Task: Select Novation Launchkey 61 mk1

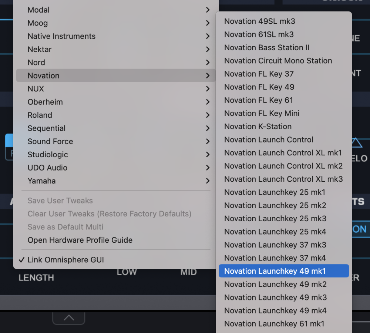Action: pos(274,324)
